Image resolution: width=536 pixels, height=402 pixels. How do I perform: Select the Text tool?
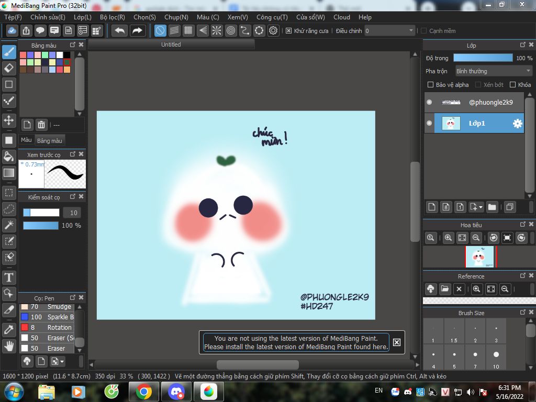pyautogui.click(x=9, y=277)
